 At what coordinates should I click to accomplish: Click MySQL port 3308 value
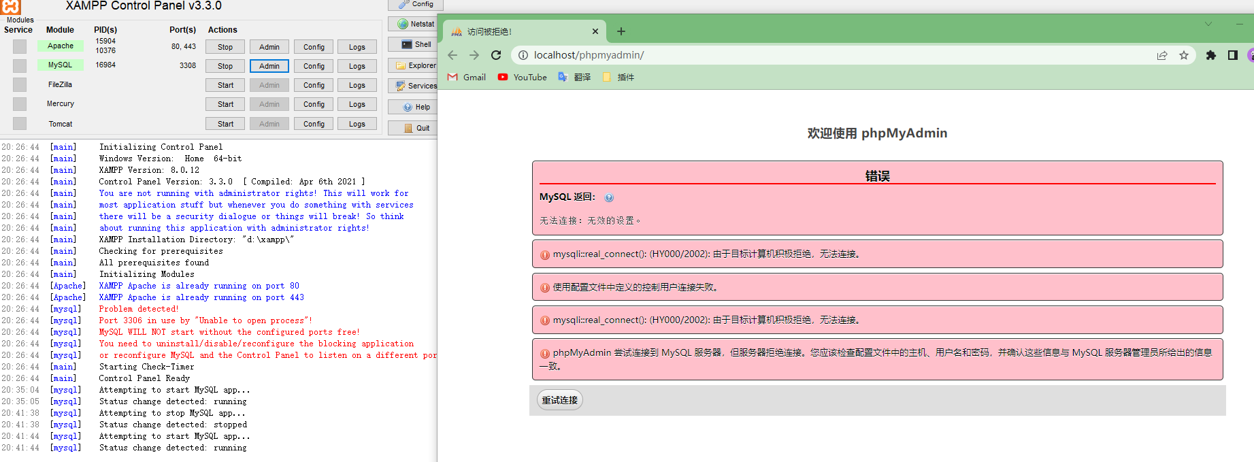[187, 65]
